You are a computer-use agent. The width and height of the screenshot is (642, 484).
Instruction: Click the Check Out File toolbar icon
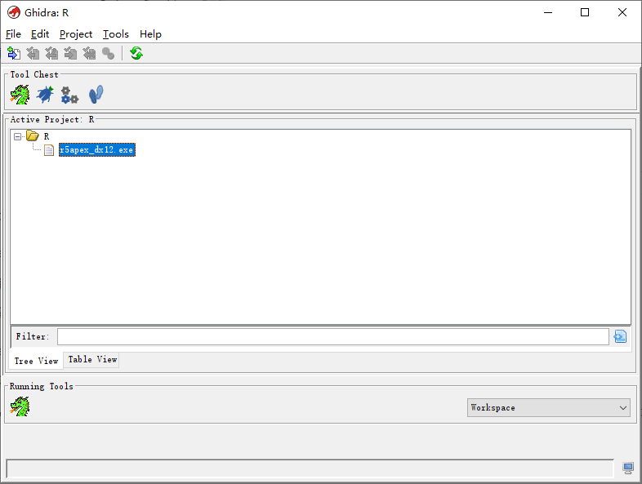coord(33,53)
